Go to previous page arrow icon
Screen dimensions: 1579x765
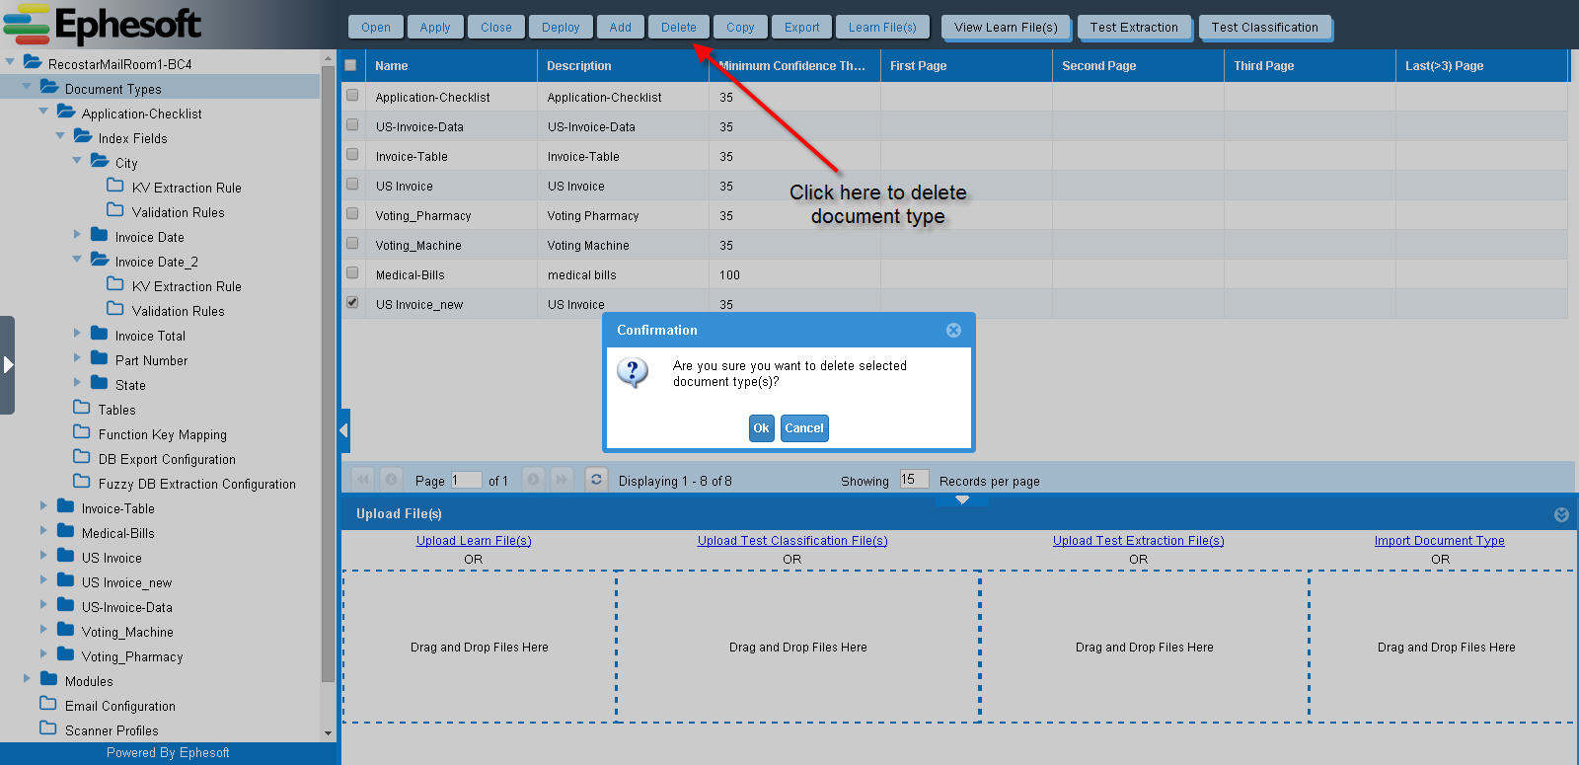[x=391, y=480]
